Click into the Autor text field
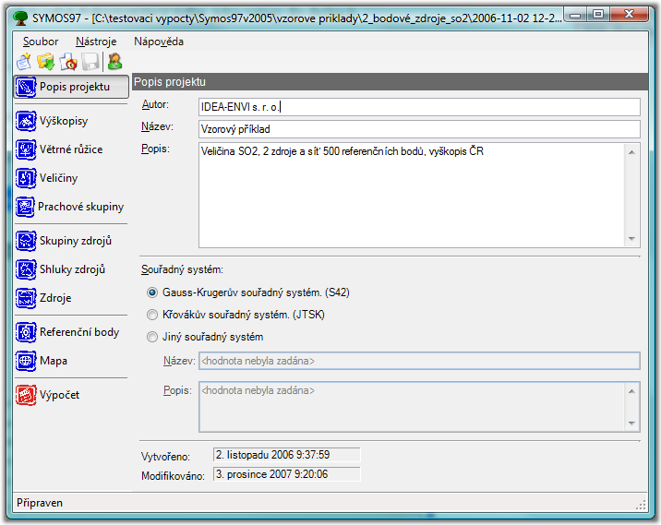Screen dimensions: 661x525 (x=419, y=107)
